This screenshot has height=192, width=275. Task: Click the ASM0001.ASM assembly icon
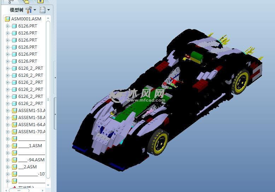(x=7, y=19)
